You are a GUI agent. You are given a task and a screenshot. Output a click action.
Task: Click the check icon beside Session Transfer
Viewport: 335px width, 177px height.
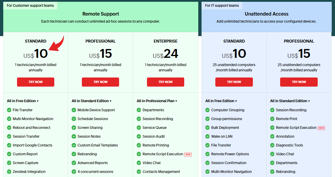pyautogui.click(x=9, y=136)
